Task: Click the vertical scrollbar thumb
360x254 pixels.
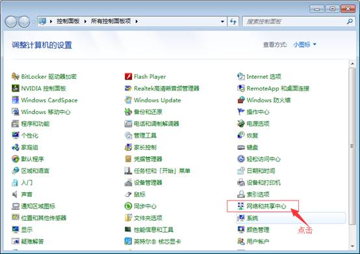Action: pyautogui.click(x=352, y=146)
